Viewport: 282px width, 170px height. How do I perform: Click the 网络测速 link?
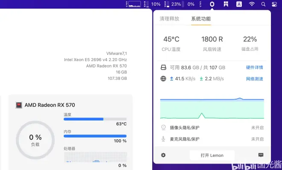pos(255,79)
